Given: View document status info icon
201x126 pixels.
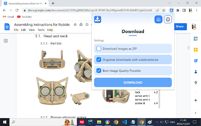Looking at the screenshot, I should pyautogui.click(x=87, y=25).
